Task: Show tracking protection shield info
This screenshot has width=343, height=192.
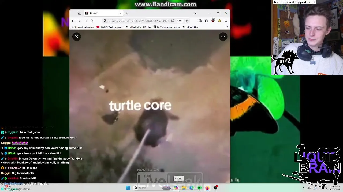Action: pos(105,21)
